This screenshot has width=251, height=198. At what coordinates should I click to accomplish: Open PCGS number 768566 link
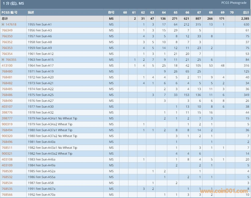[7, 195]
